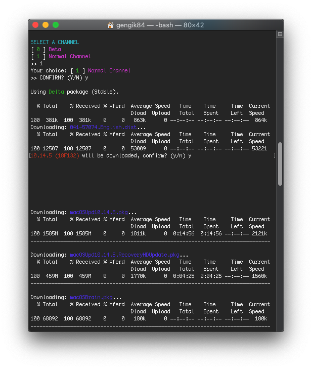Image resolution: width=312 pixels, height=369 pixels.
Task: Click the filename '041-57074.English.dist'
Action: tap(103, 128)
